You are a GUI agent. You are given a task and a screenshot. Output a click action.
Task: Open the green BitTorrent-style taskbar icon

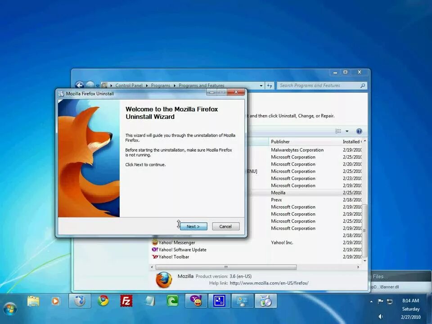172,301
